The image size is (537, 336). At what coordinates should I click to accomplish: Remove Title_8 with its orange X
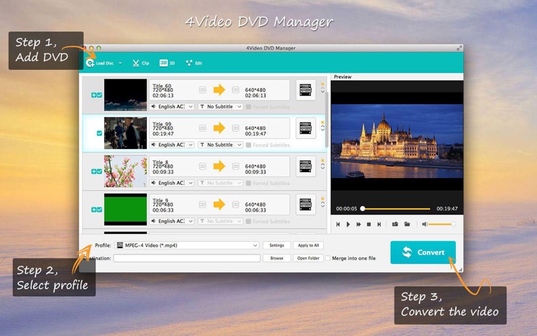(322, 160)
